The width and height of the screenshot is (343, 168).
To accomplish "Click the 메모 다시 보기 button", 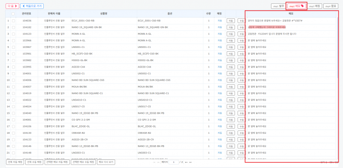I will 106,162.
